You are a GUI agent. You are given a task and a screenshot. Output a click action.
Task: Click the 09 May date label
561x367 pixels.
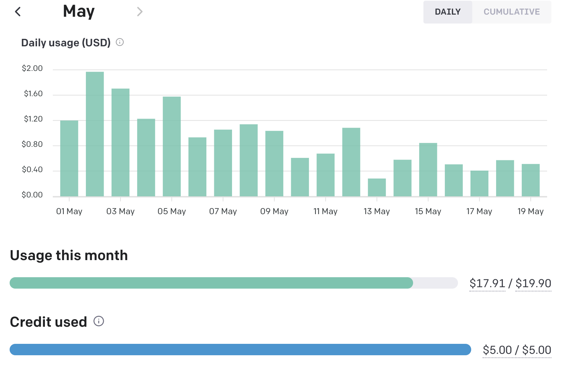coord(274,211)
